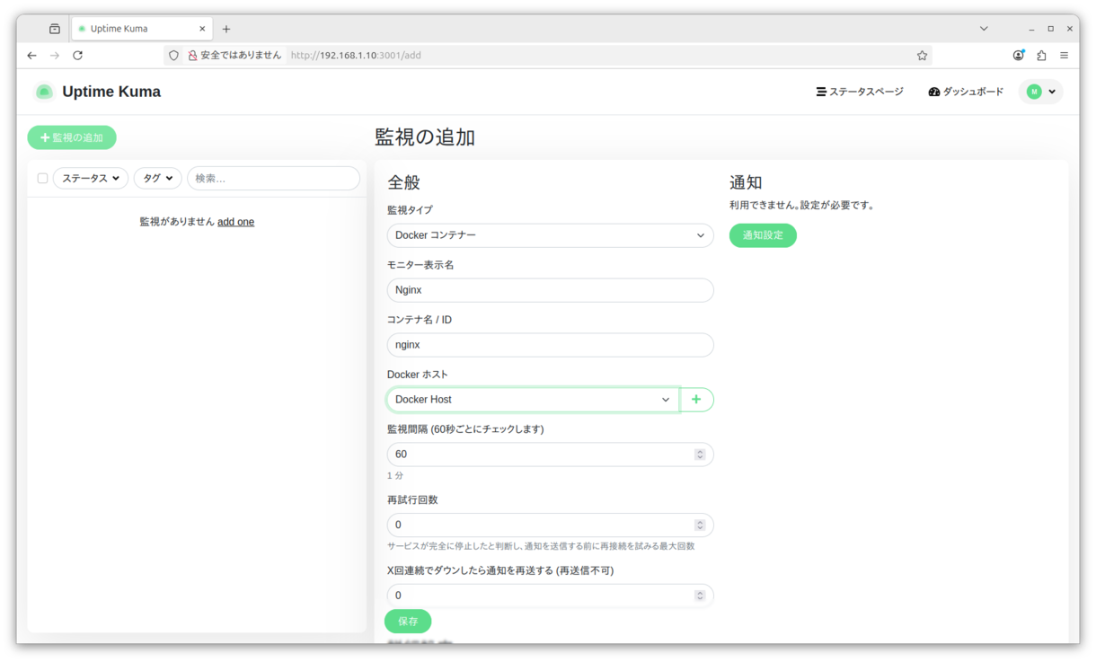The height and width of the screenshot is (662, 1096).
Task: Open the ステータス filter dropdown
Action: click(x=91, y=178)
